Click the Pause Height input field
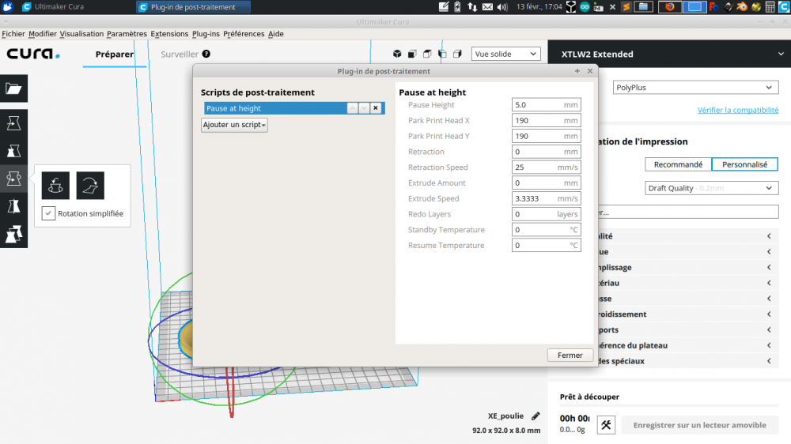The image size is (791, 444). pyautogui.click(x=547, y=105)
